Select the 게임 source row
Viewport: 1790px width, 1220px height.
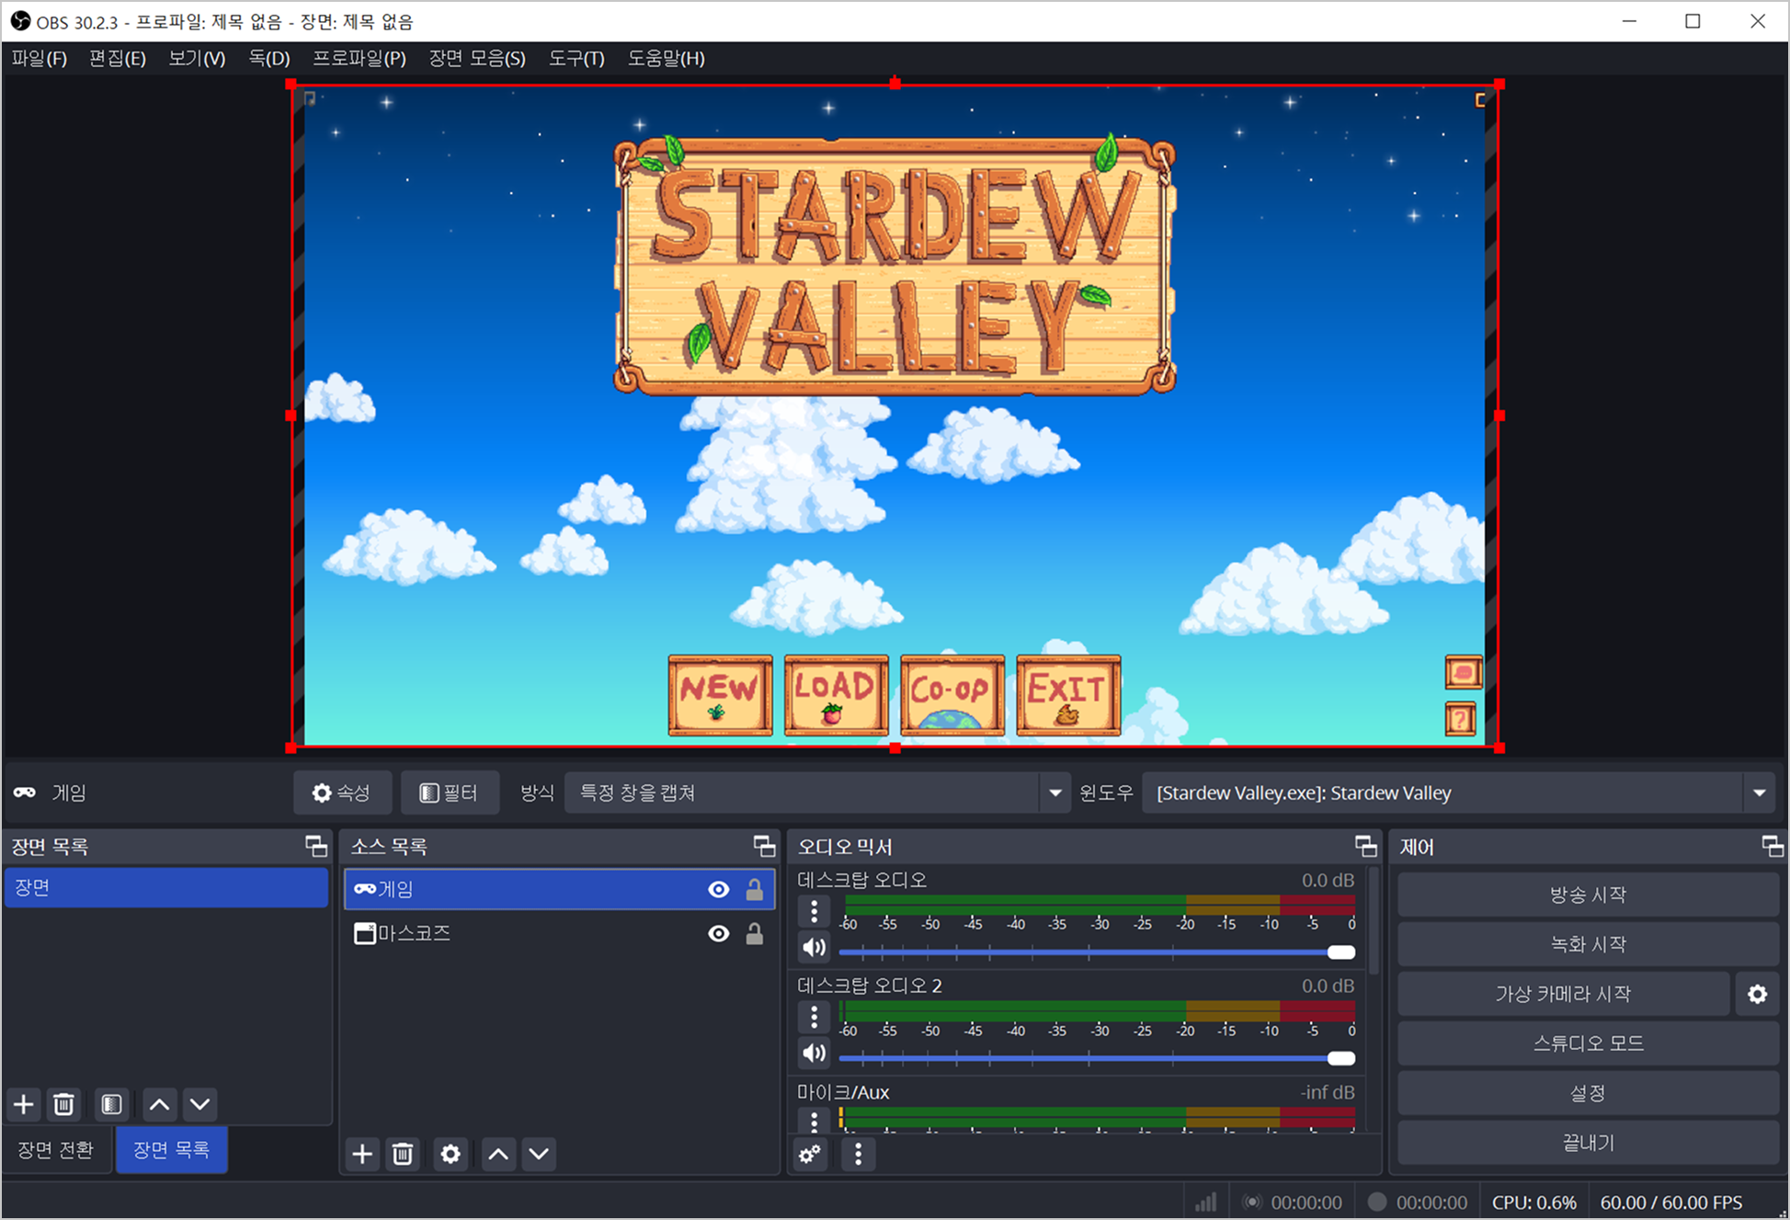point(559,889)
